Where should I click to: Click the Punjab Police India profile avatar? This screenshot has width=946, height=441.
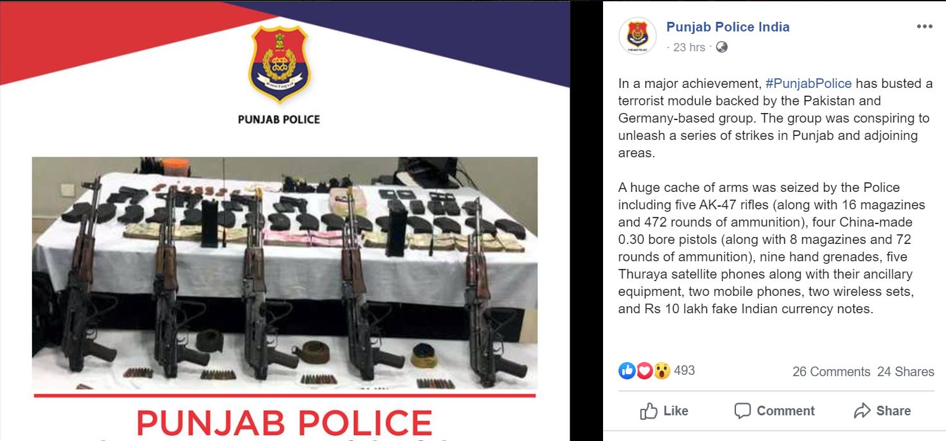[x=638, y=36]
